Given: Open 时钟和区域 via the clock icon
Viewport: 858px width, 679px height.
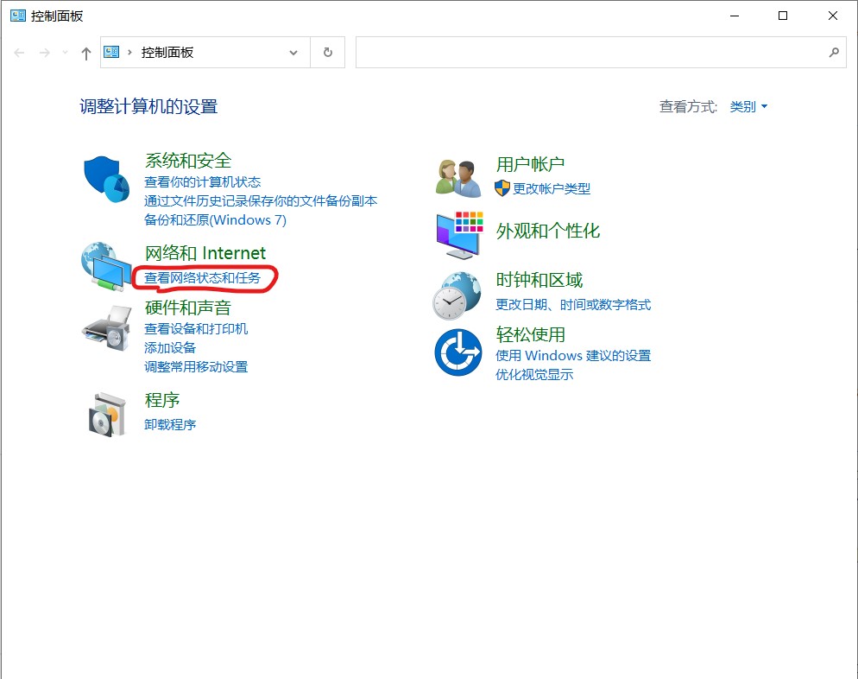Looking at the screenshot, I should click(x=456, y=294).
